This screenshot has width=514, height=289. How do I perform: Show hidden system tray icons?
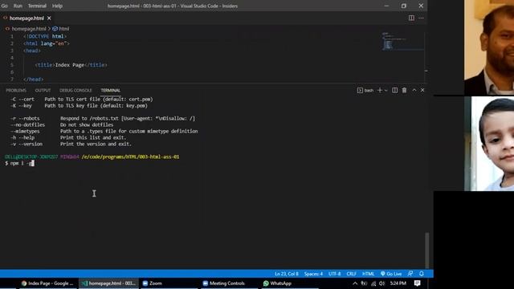[355, 283]
